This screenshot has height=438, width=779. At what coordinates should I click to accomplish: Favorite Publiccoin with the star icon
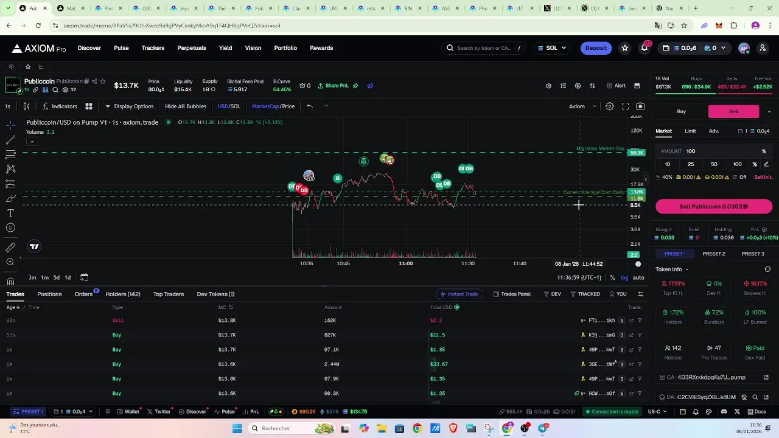coord(102,82)
